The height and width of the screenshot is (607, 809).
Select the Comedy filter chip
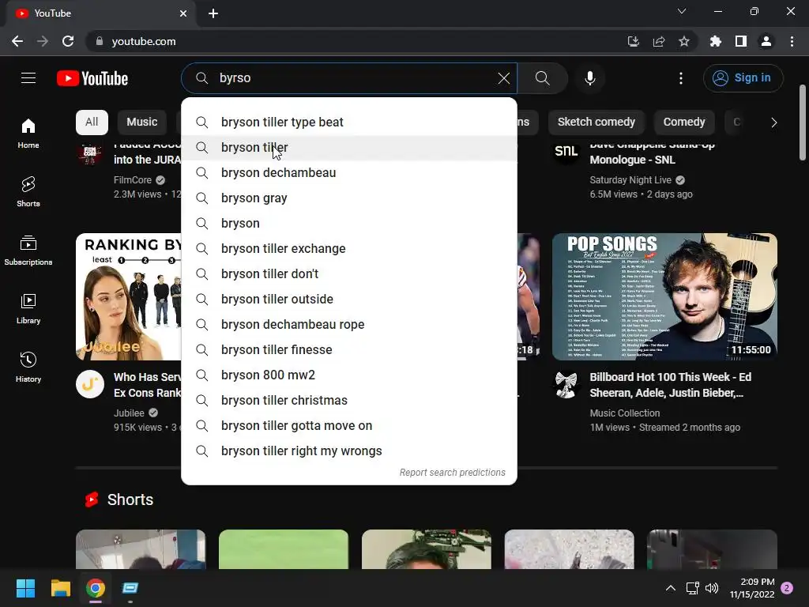click(x=683, y=122)
